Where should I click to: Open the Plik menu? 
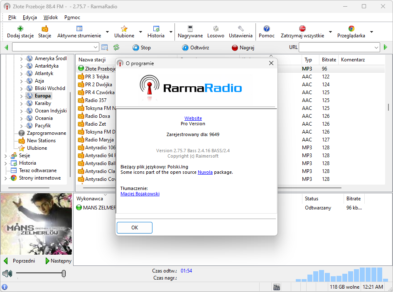12,17
